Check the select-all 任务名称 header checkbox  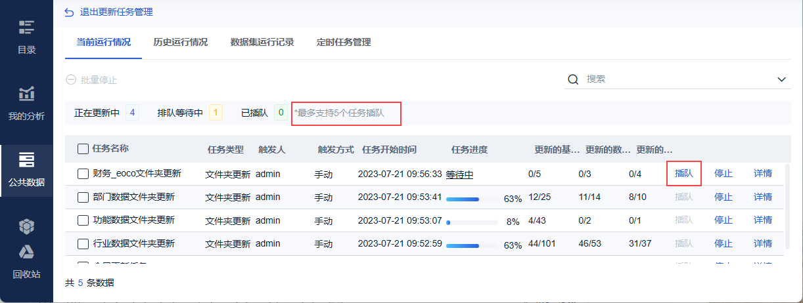tap(83, 148)
